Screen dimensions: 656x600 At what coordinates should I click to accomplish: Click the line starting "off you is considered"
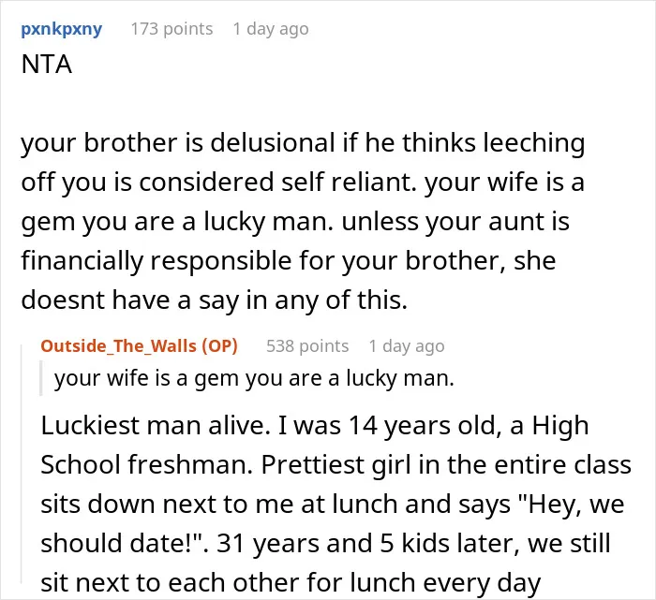(x=303, y=183)
